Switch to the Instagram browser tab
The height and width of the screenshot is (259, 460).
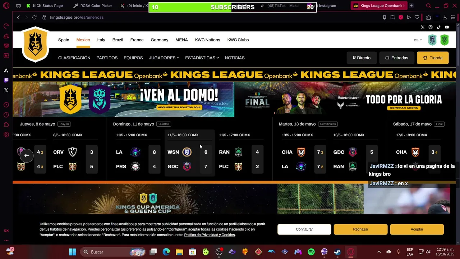[x=327, y=6]
